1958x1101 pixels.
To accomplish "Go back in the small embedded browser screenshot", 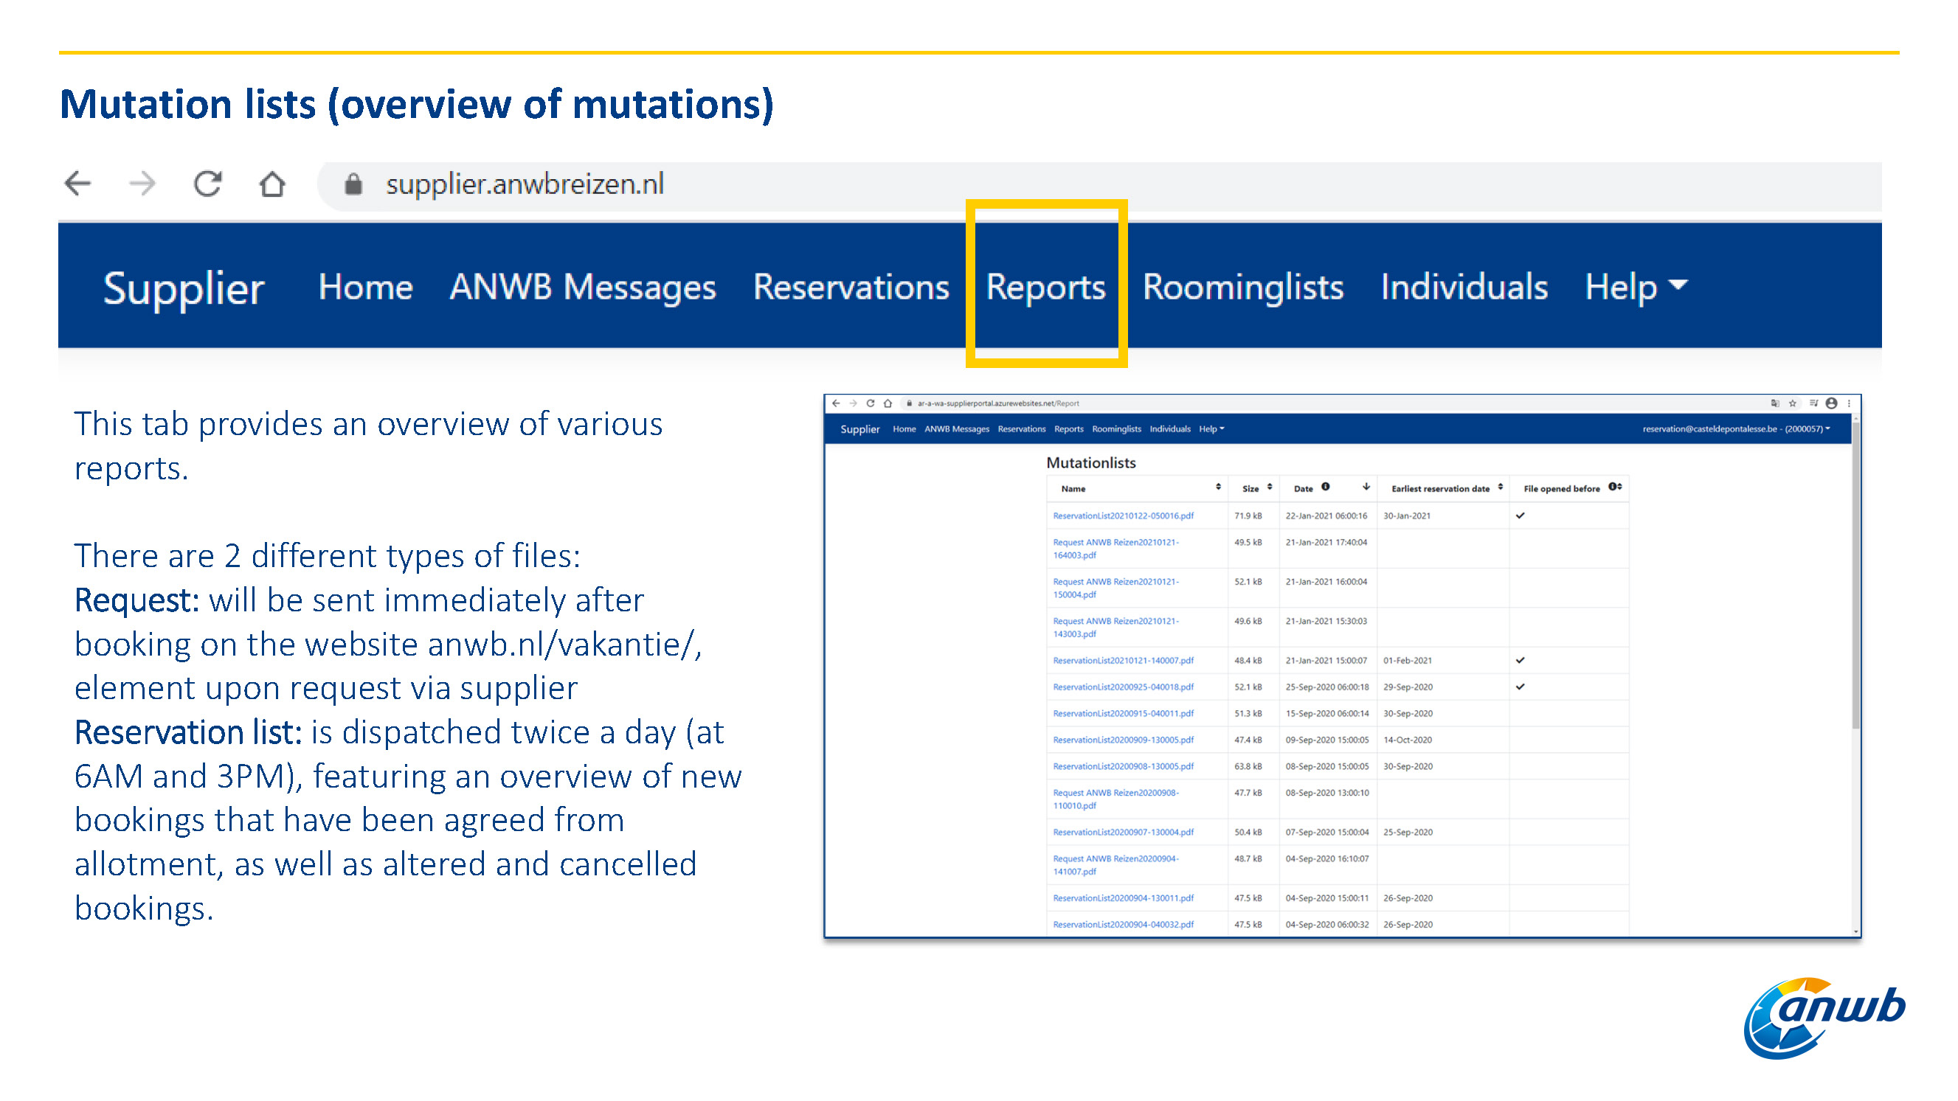I will (x=836, y=403).
